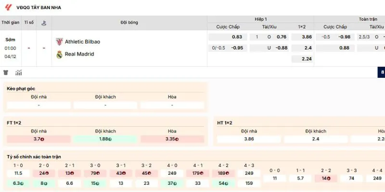Click the trend icon on FT draw odds 3.35
385x192 pixels.
(x=177, y=139)
